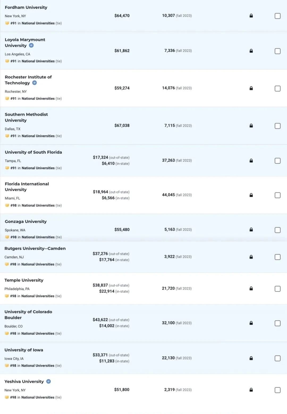The height and width of the screenshot is (414, 287).
Task: Select the checkbox for University of Colorado Boulder
Action: tap(277, 323)
